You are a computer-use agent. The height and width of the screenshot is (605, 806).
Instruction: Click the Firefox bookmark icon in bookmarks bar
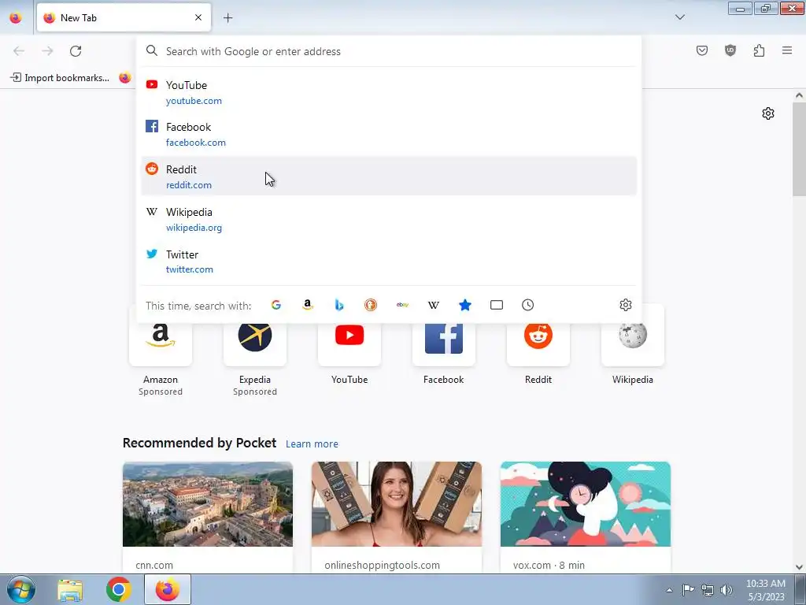pyautogui.click(x=125, y=78)
